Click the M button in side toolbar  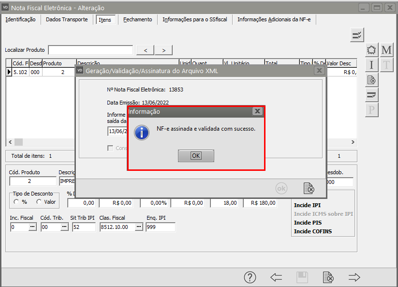tap(386, 50)
